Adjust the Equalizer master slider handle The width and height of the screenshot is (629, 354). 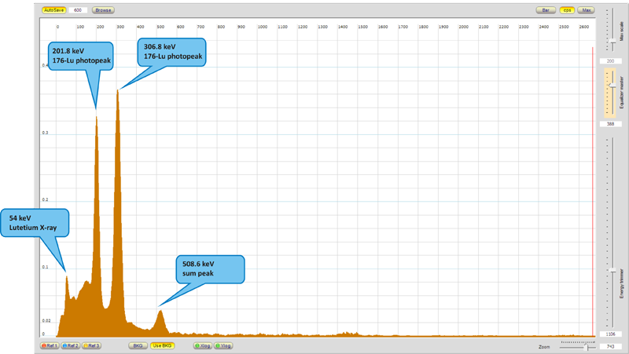(x=612, y=86)
